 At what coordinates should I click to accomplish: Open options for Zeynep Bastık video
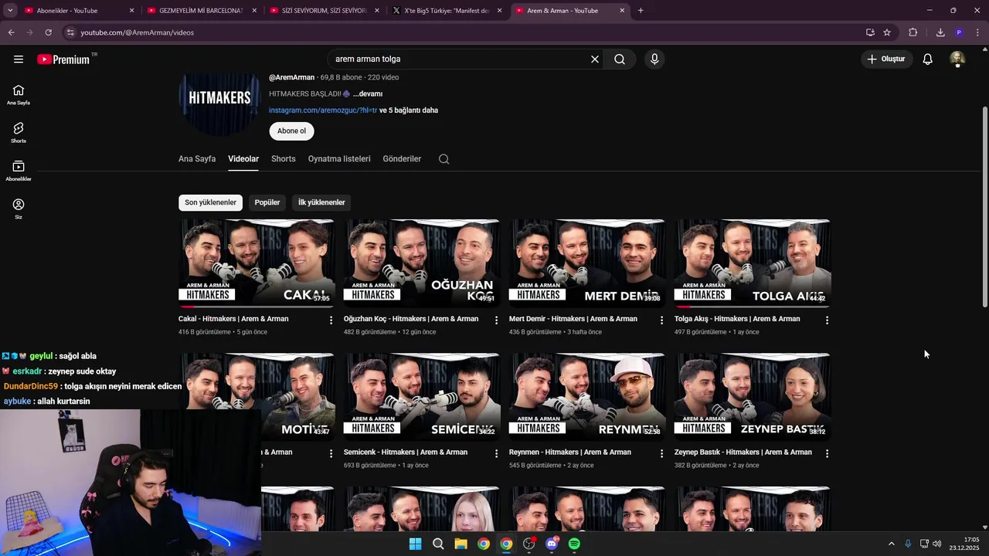point(827,453)
